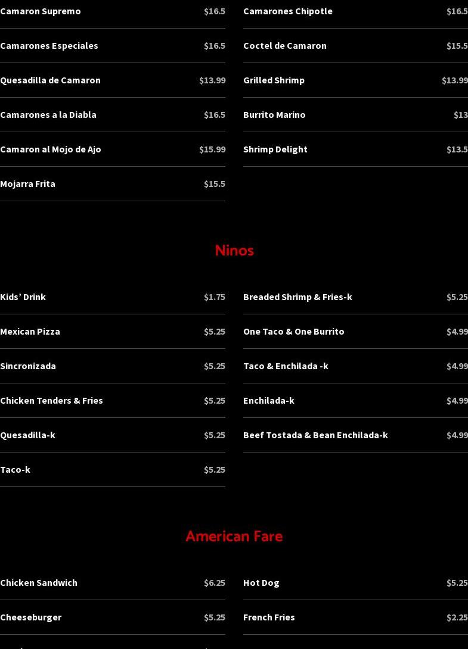Select One Taco & One Burrito
Screen dimensions: 468x649
293,332
